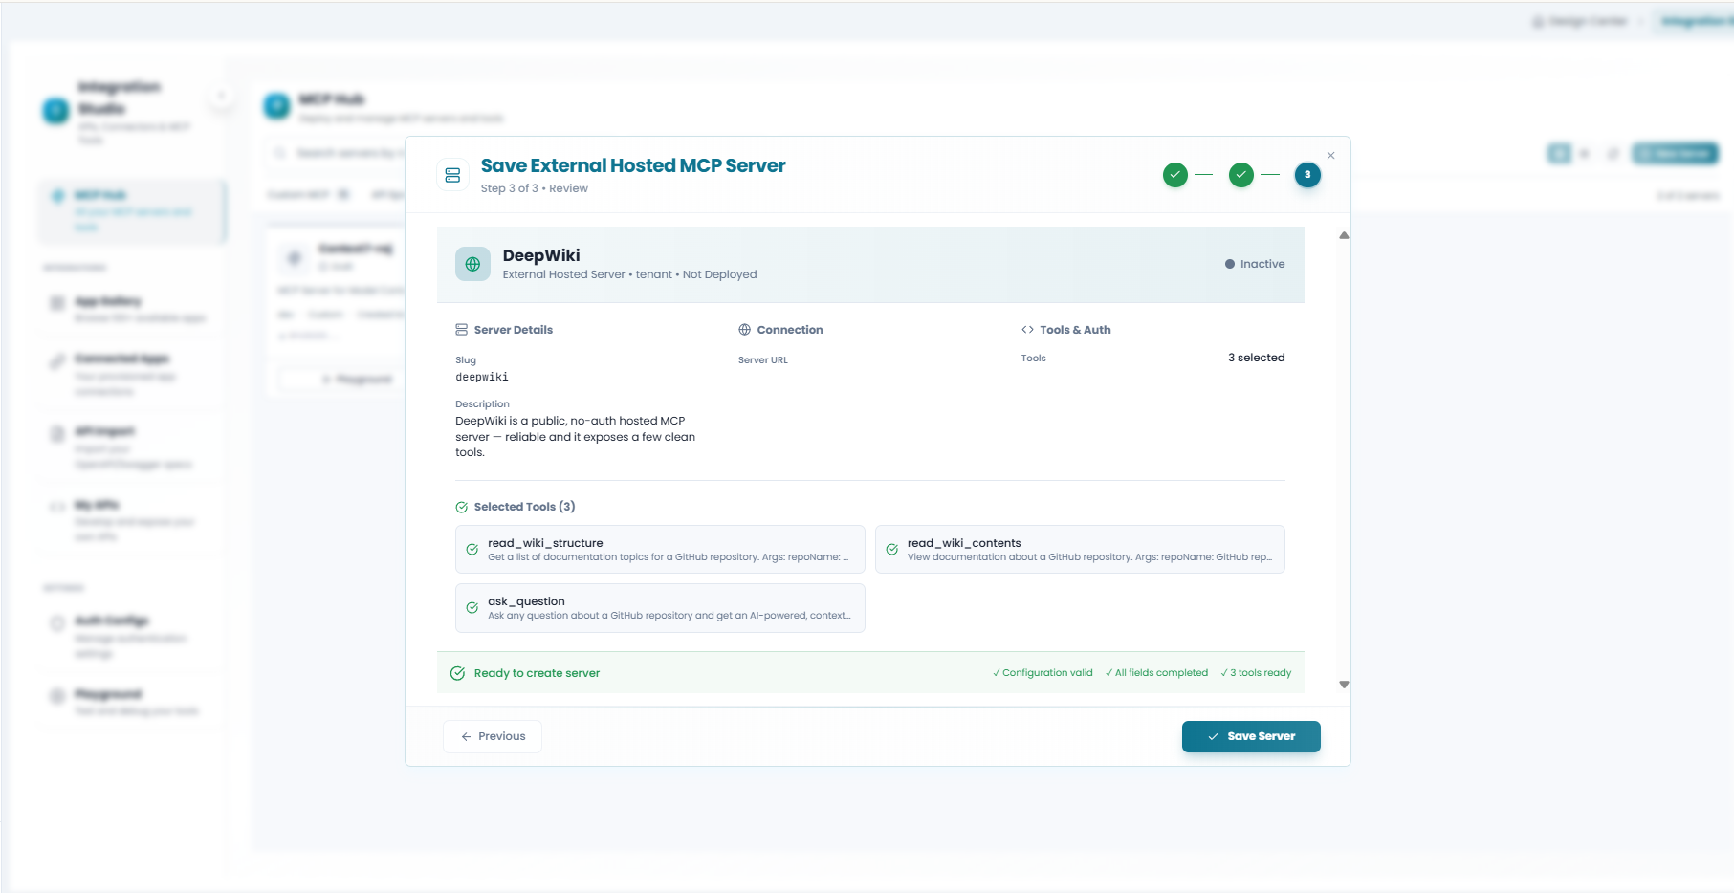This screenshot has height=893, width=1734.
Task: Click the "read_wiki_structure" tool name
Action: pyautogui.click(x=545, y=543)
